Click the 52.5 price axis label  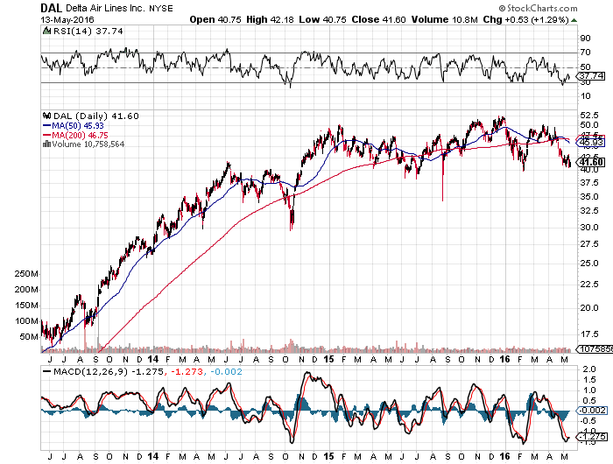589,115
